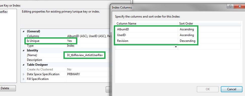Select the Columns property row

[66, 36]
